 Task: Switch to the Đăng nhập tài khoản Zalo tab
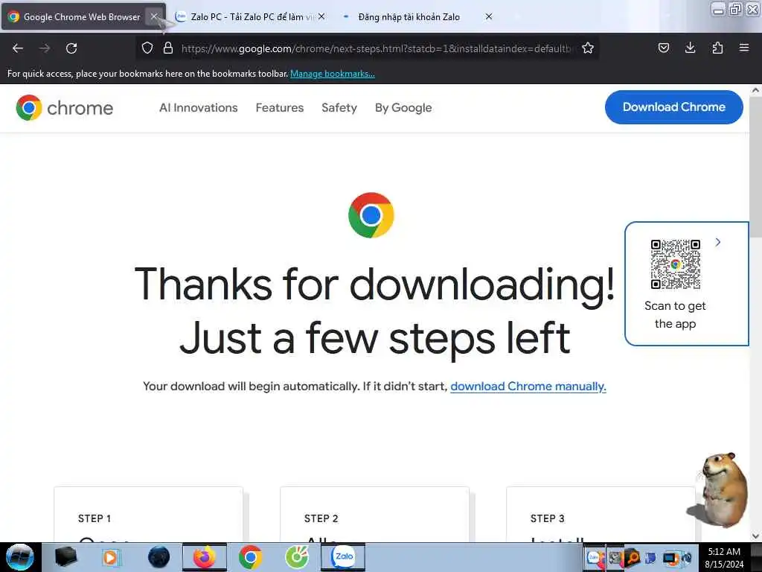(x=409, y=16)
